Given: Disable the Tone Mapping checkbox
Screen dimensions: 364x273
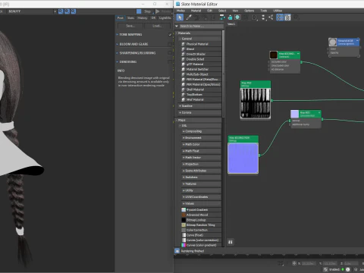Looking at the screenshot, I should 170,35.
